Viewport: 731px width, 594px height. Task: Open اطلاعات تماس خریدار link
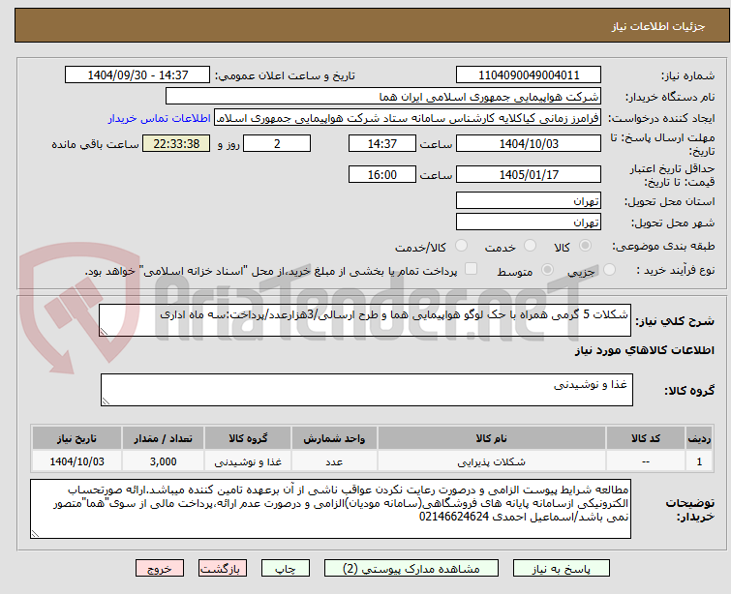click(160, 118)
